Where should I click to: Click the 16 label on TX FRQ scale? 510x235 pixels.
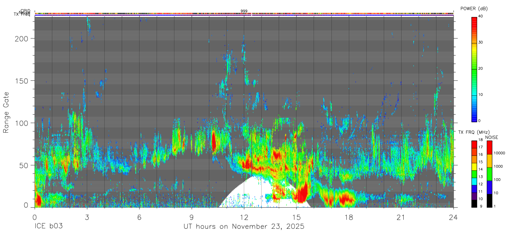pos(480,155)
